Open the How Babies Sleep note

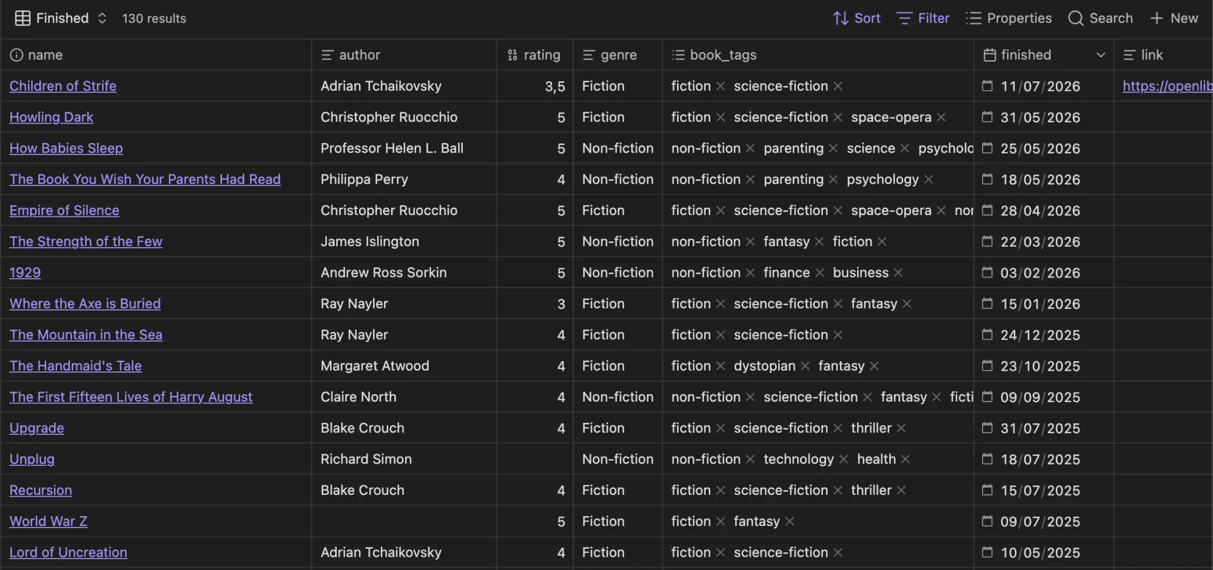(66, 148)
